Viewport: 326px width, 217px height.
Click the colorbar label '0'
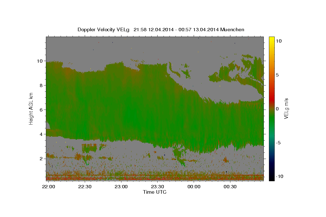coord(277,109)
